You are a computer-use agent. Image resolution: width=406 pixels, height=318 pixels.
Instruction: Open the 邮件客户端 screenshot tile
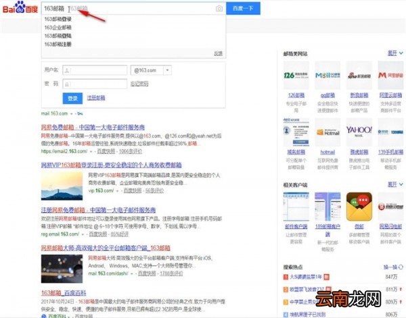click(296, 207)
